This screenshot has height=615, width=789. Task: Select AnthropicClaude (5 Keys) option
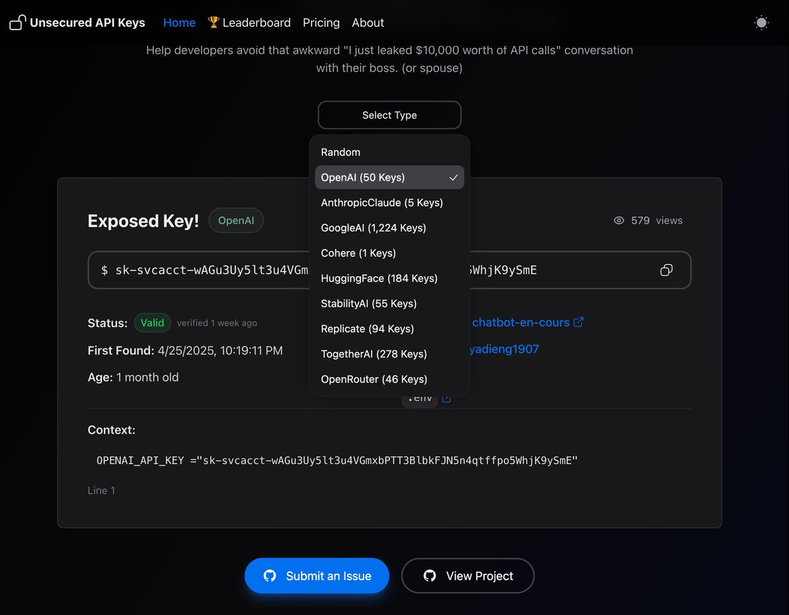[389, 202]
